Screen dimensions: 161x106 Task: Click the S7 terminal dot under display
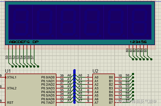[x=38, y=66]
